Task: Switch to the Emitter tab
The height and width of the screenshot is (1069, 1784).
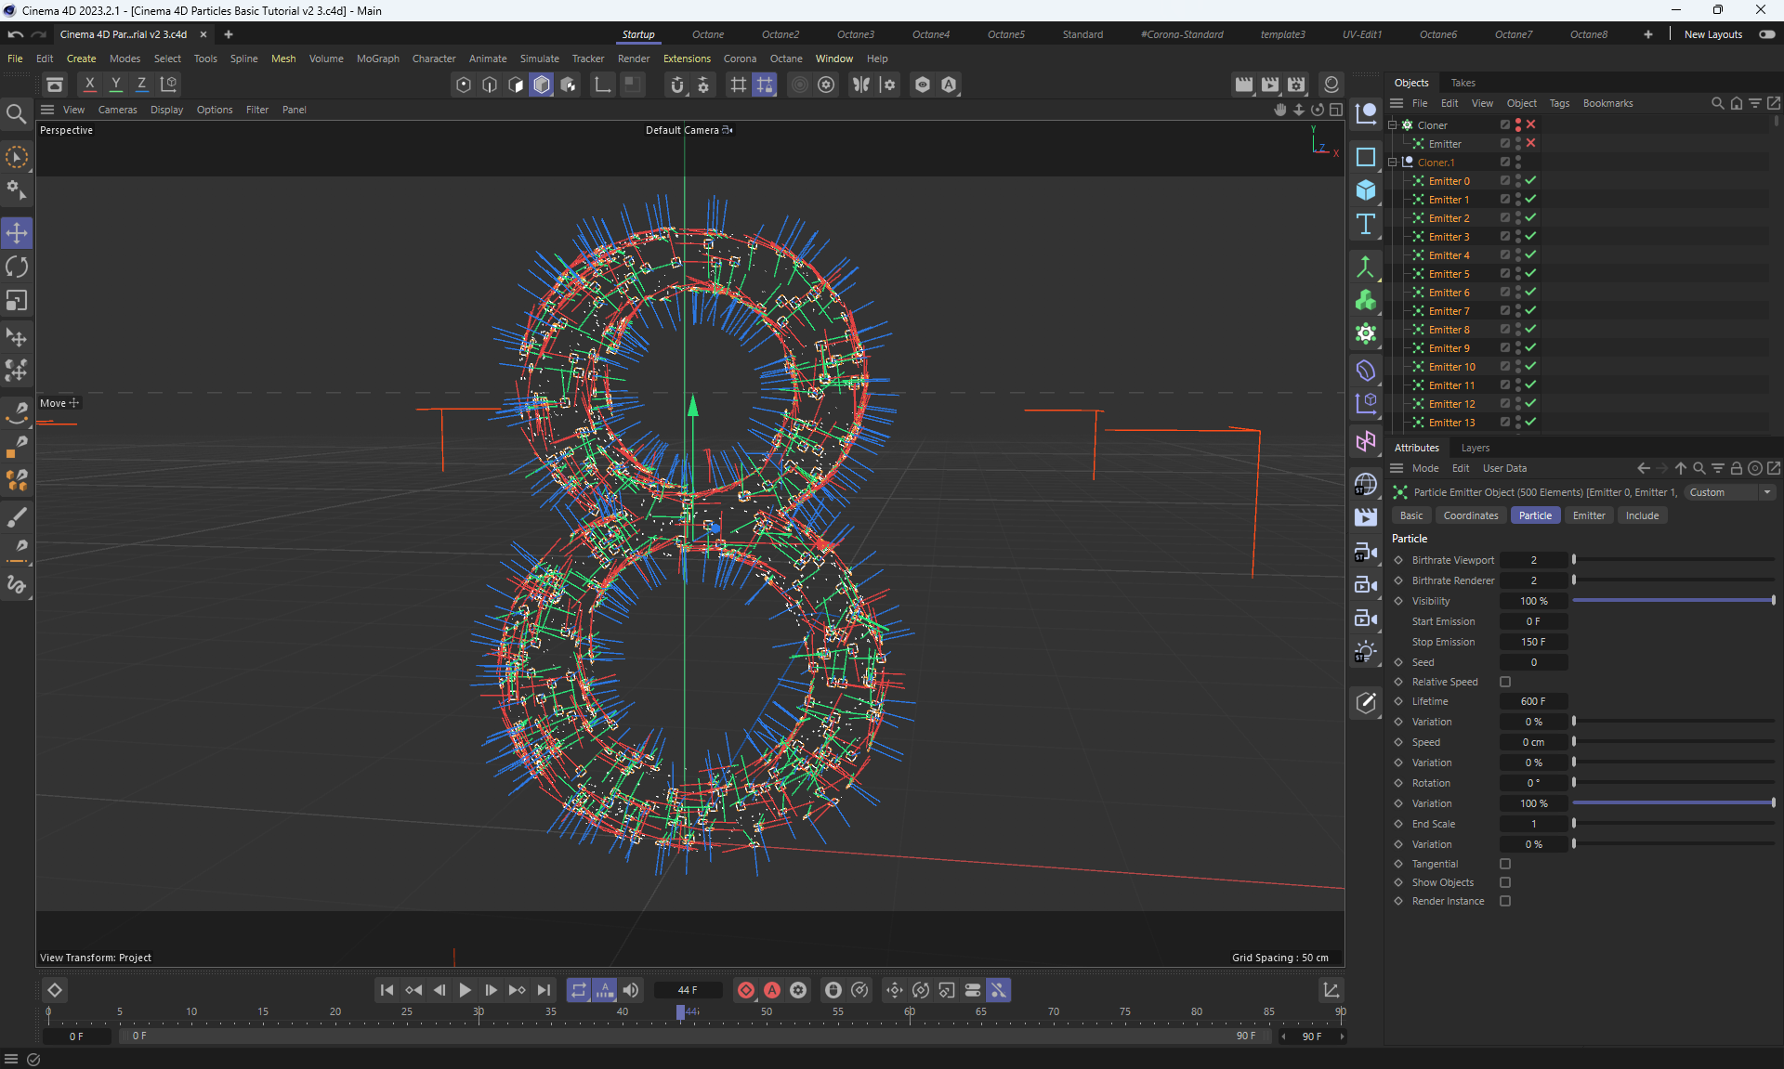Action: tap(1588, 515)
